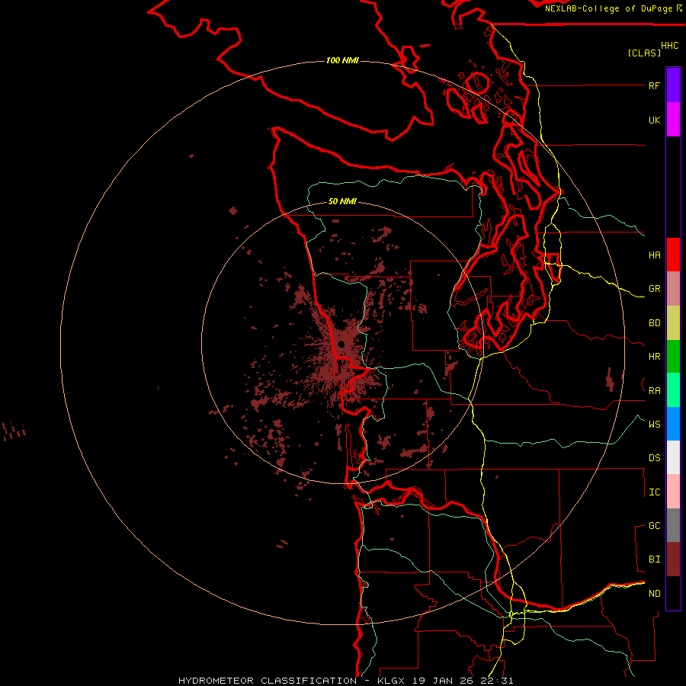
Task: Click the HA red legend color block
Action: [673, 255]
